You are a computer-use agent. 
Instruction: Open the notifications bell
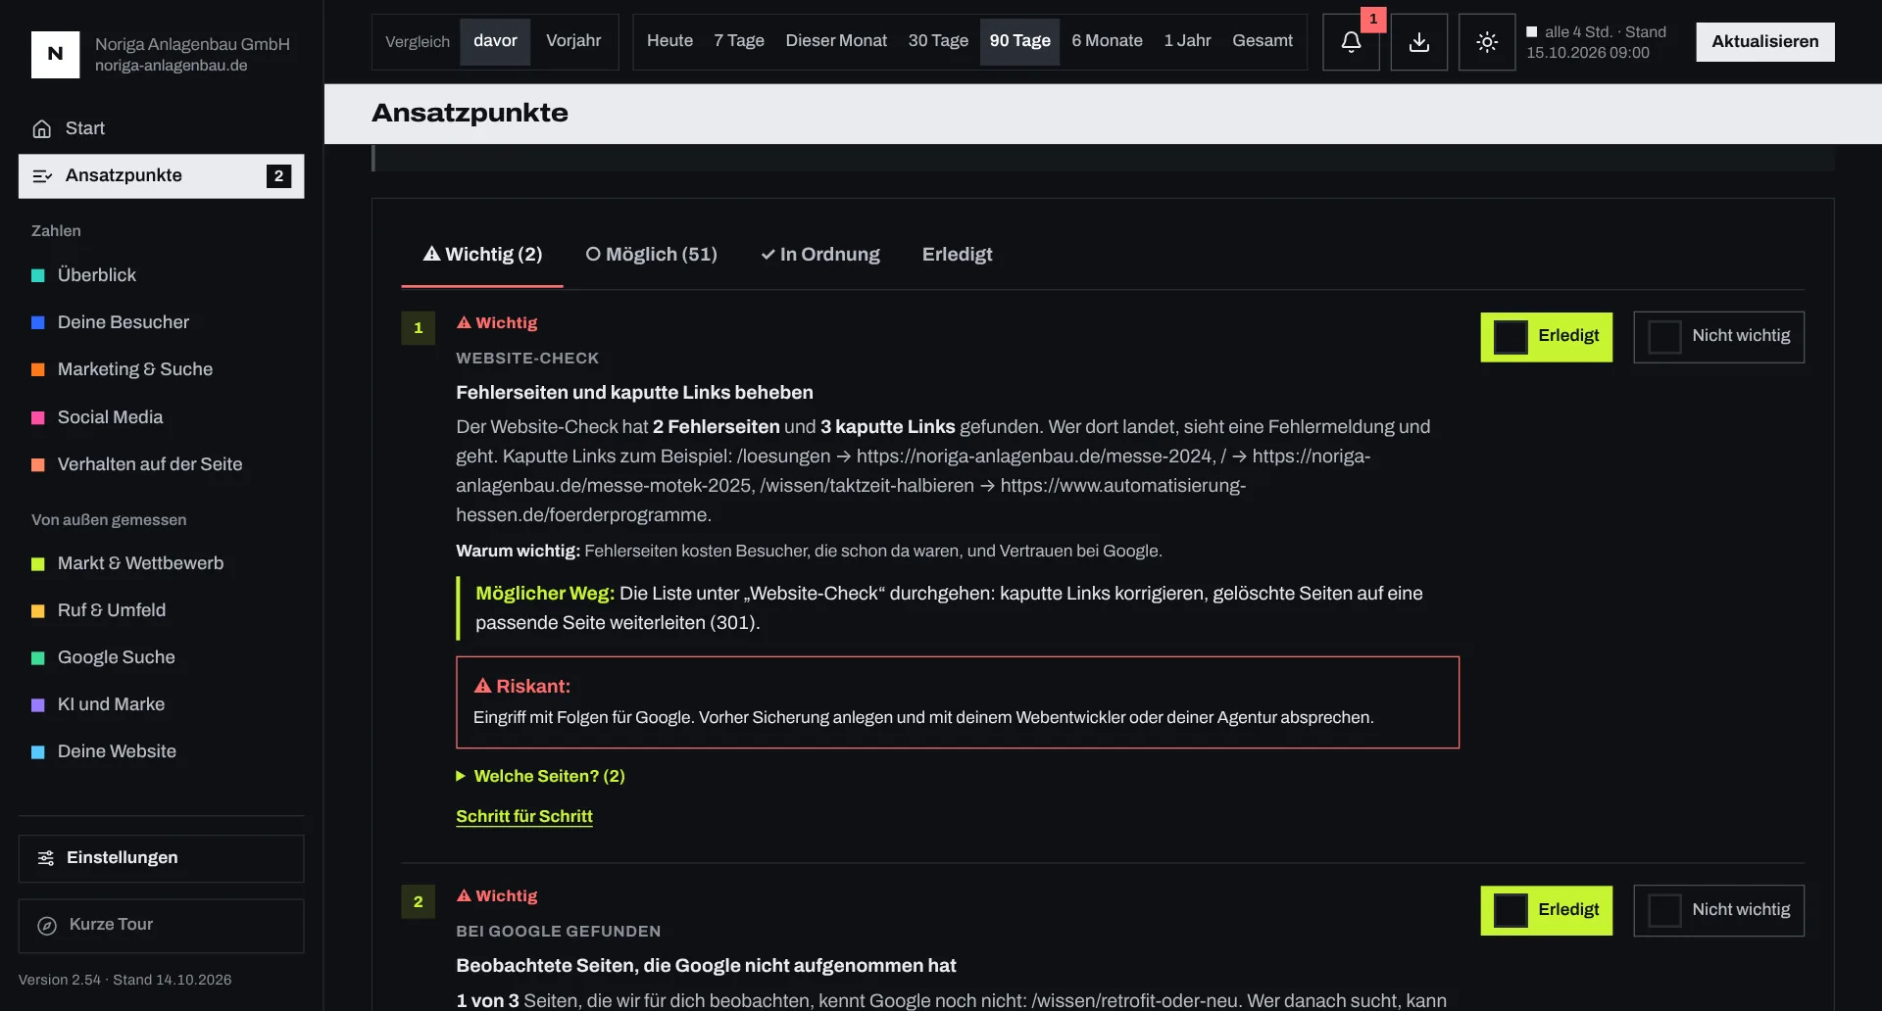click(x=1351, y=42)
